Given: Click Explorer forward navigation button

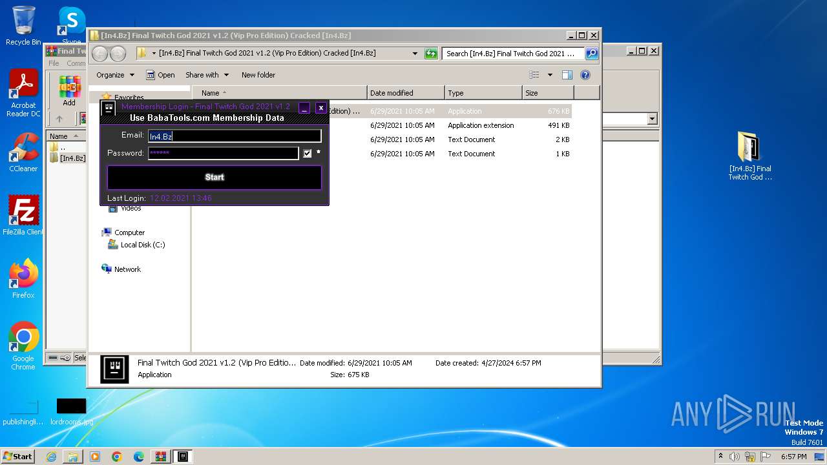Looking at the screenshot, I should (118, 54).
